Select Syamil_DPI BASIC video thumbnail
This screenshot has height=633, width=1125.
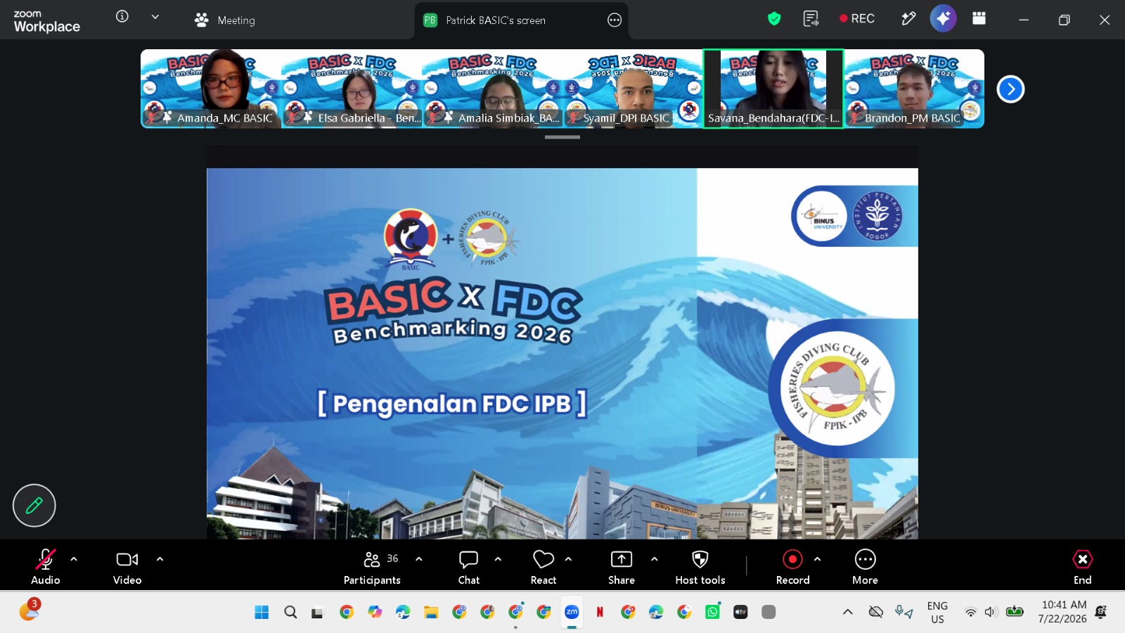(x=633, y=89)
